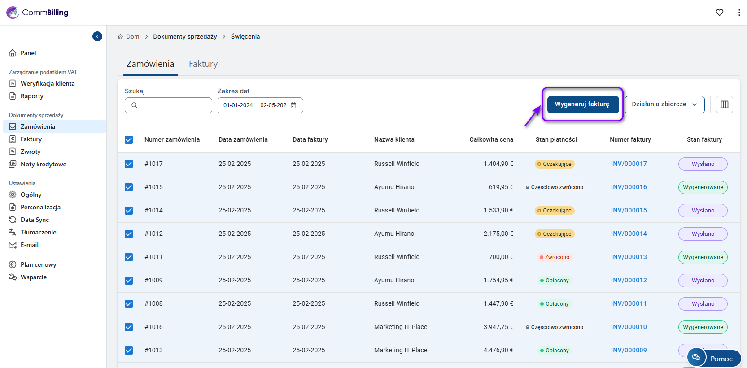Expand the Działania zbiorcze dropdown

(x=664, y=104)
